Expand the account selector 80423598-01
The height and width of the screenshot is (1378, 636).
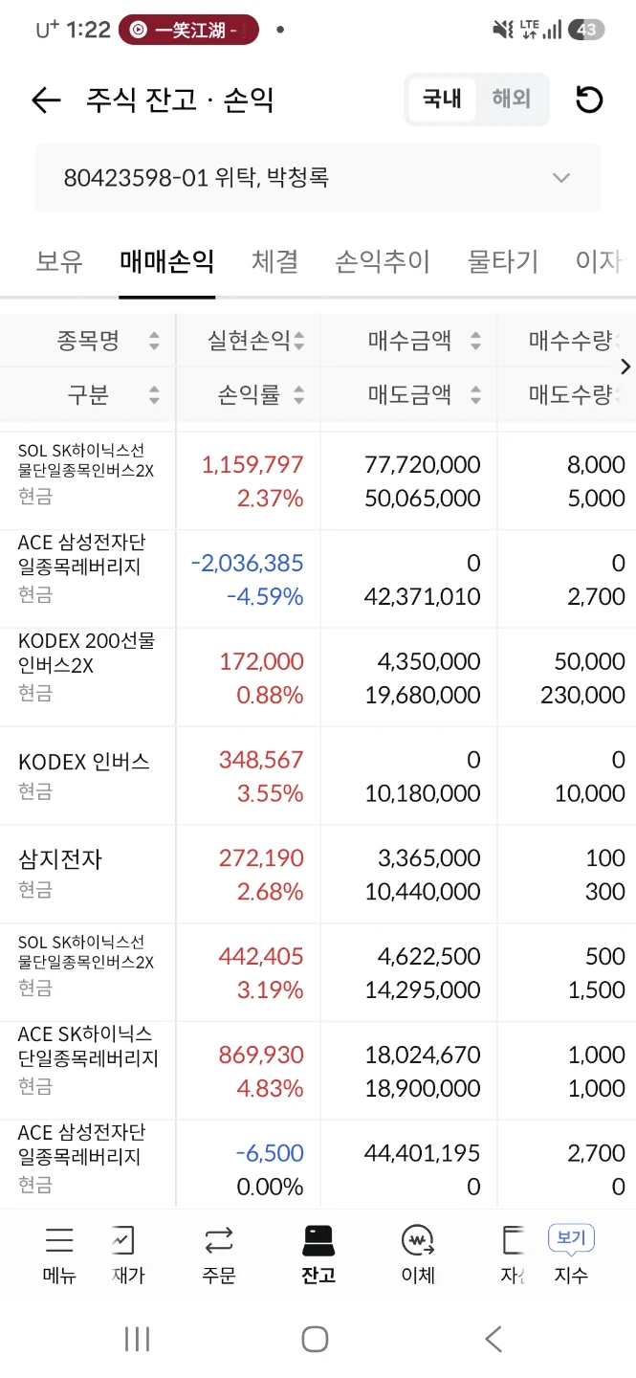pyautogui.click(x=318, y=178)
